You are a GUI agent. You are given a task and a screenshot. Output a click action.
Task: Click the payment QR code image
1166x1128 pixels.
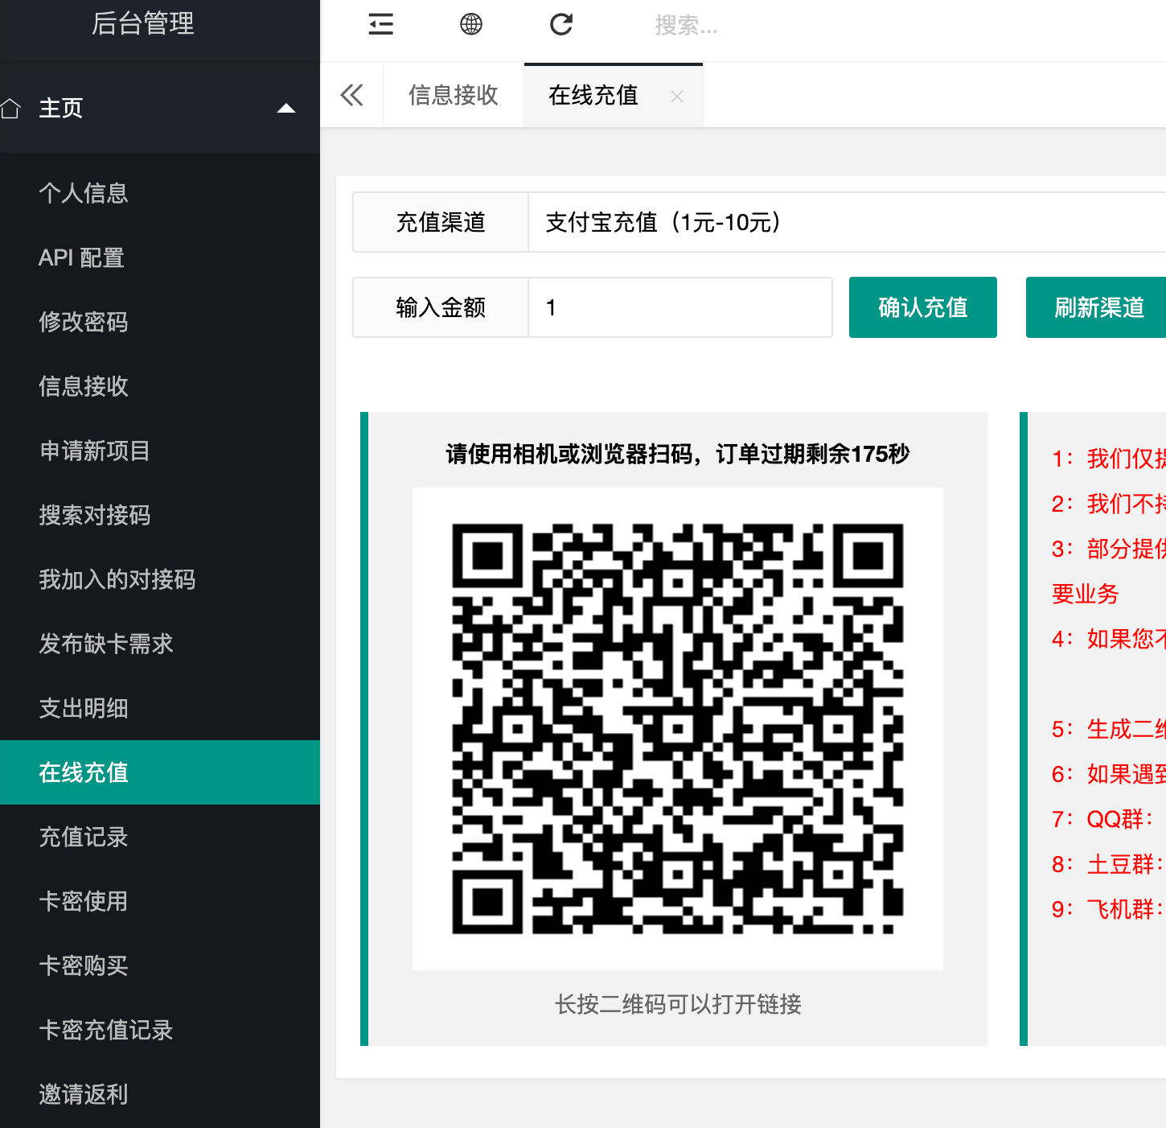pos(678,729)
